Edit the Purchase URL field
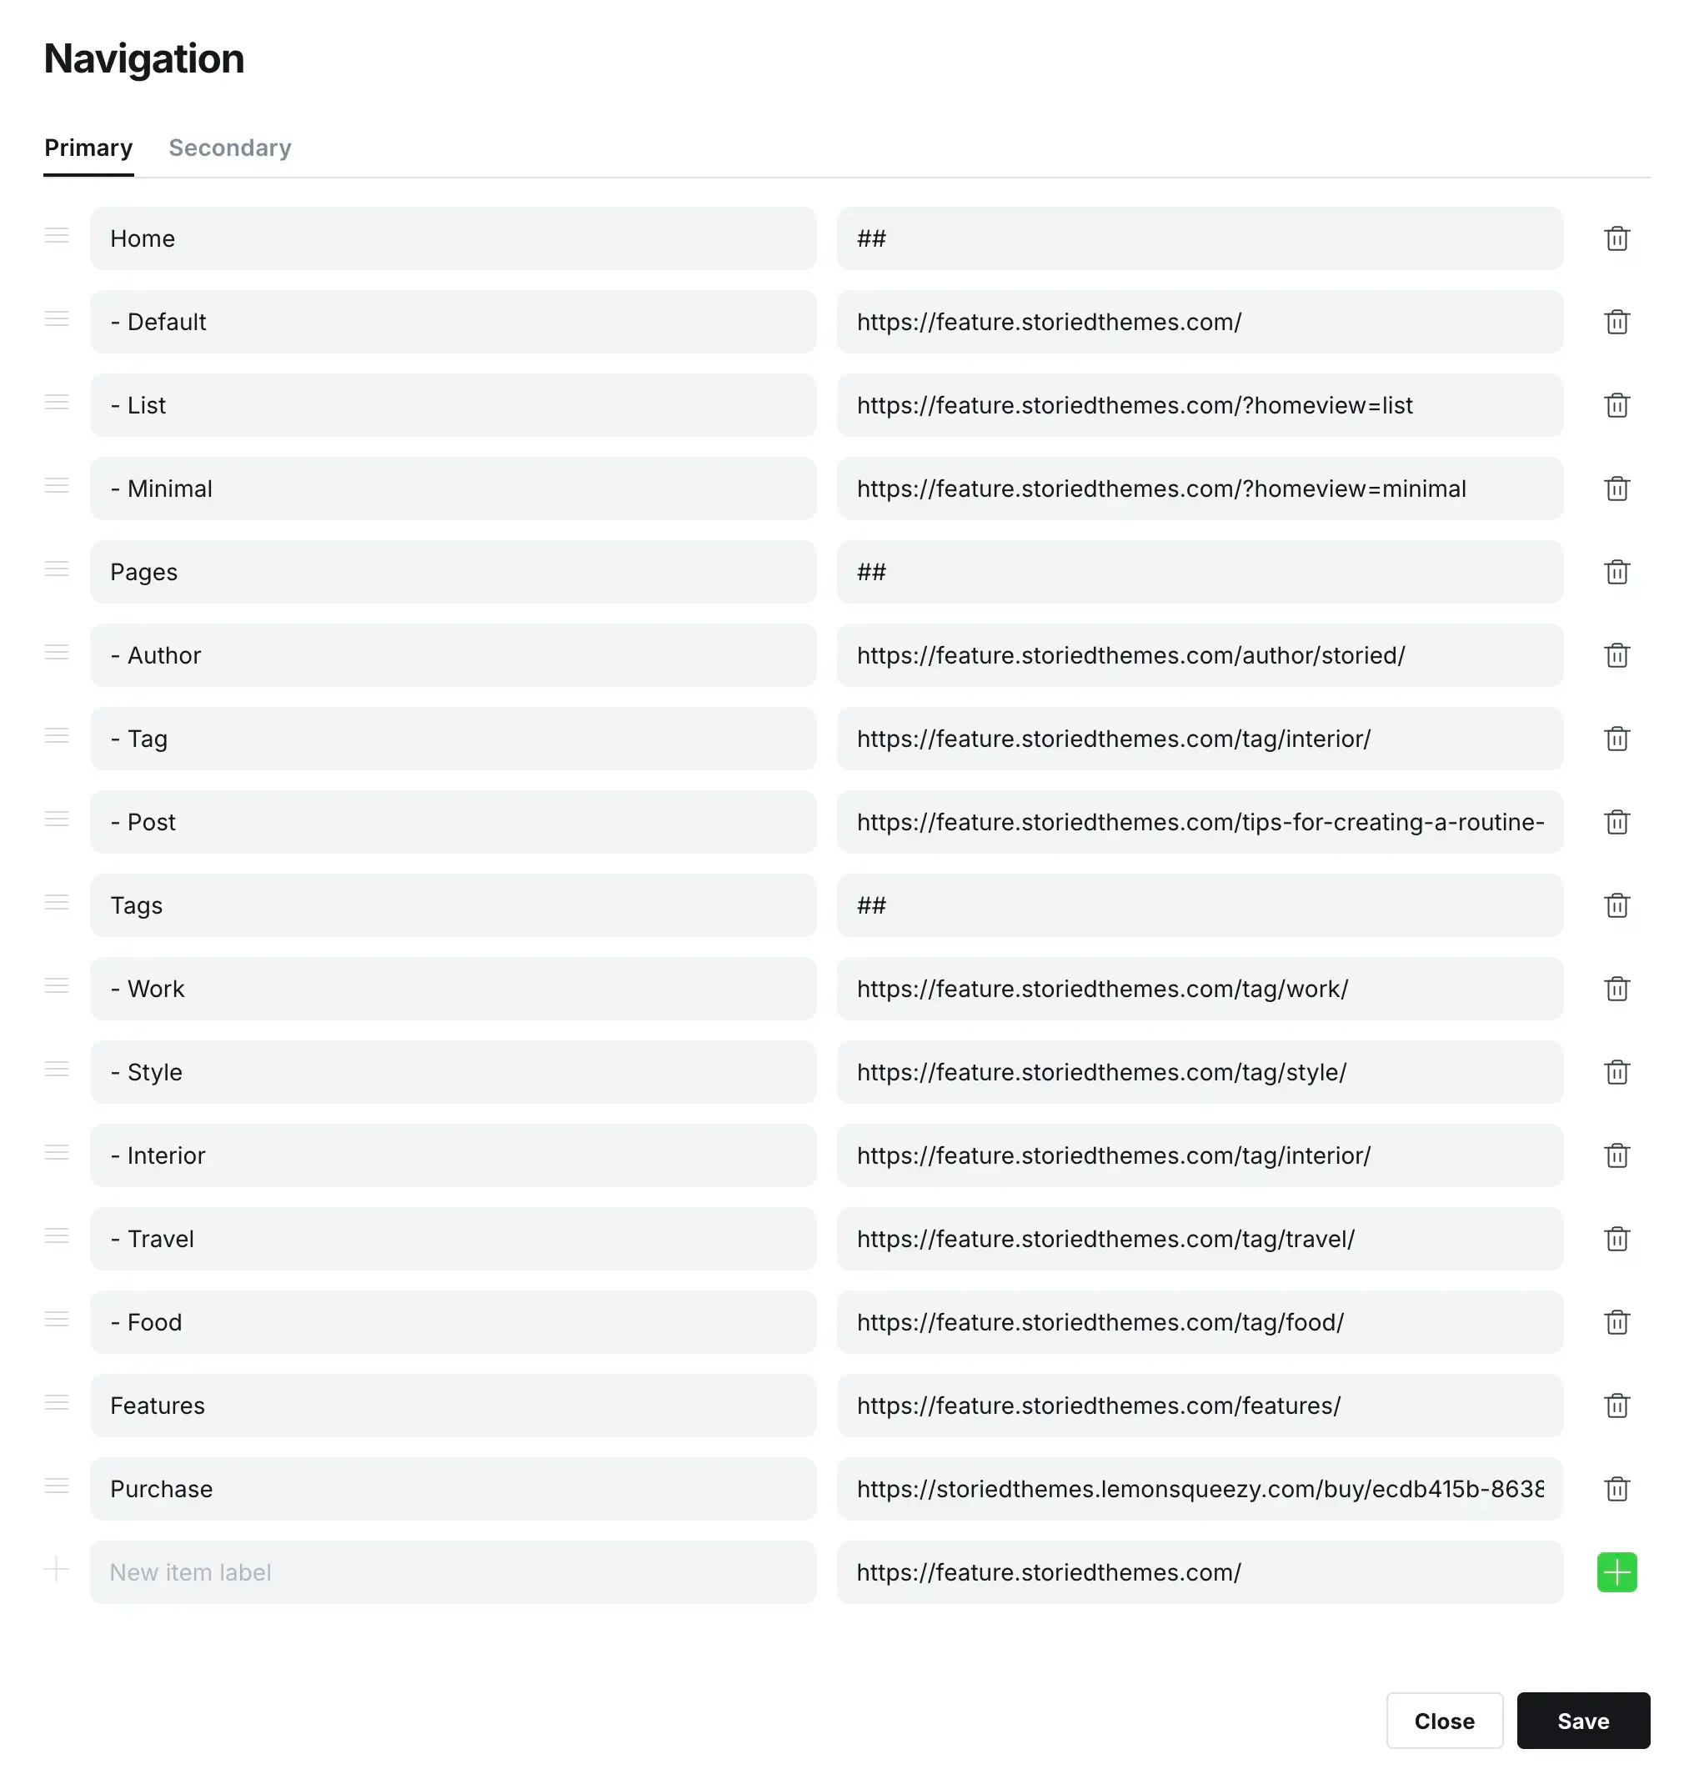 point(1200,1489)
